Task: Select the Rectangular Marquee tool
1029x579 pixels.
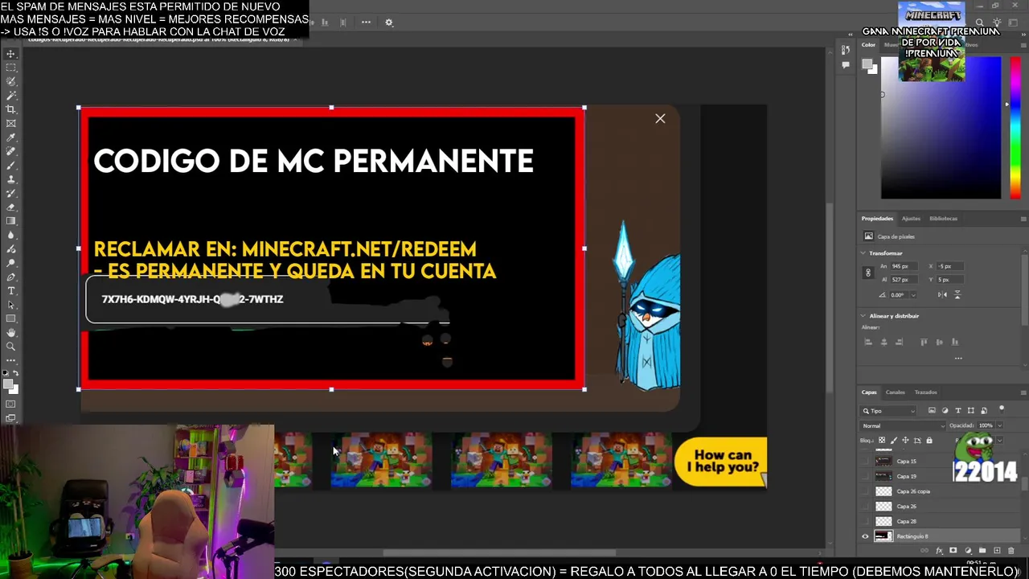Action: (x=11, y=68)
